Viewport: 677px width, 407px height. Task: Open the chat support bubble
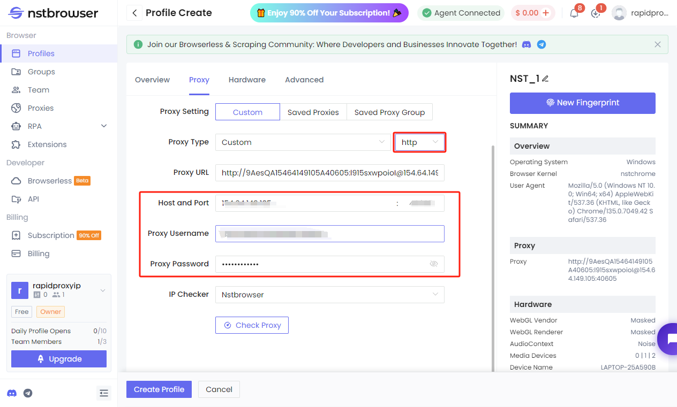pos(669,339)
